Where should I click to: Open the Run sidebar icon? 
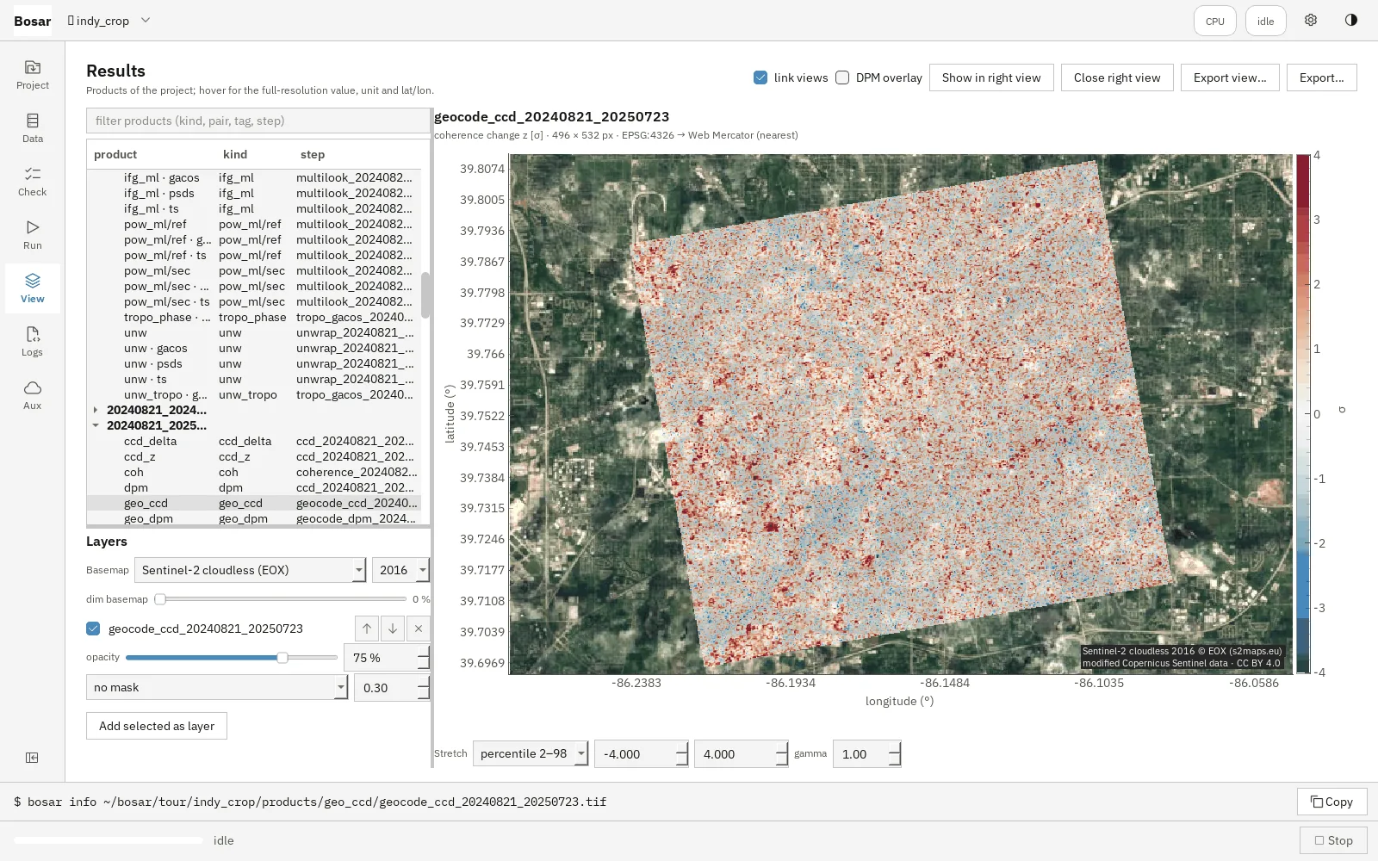(33, 234)
